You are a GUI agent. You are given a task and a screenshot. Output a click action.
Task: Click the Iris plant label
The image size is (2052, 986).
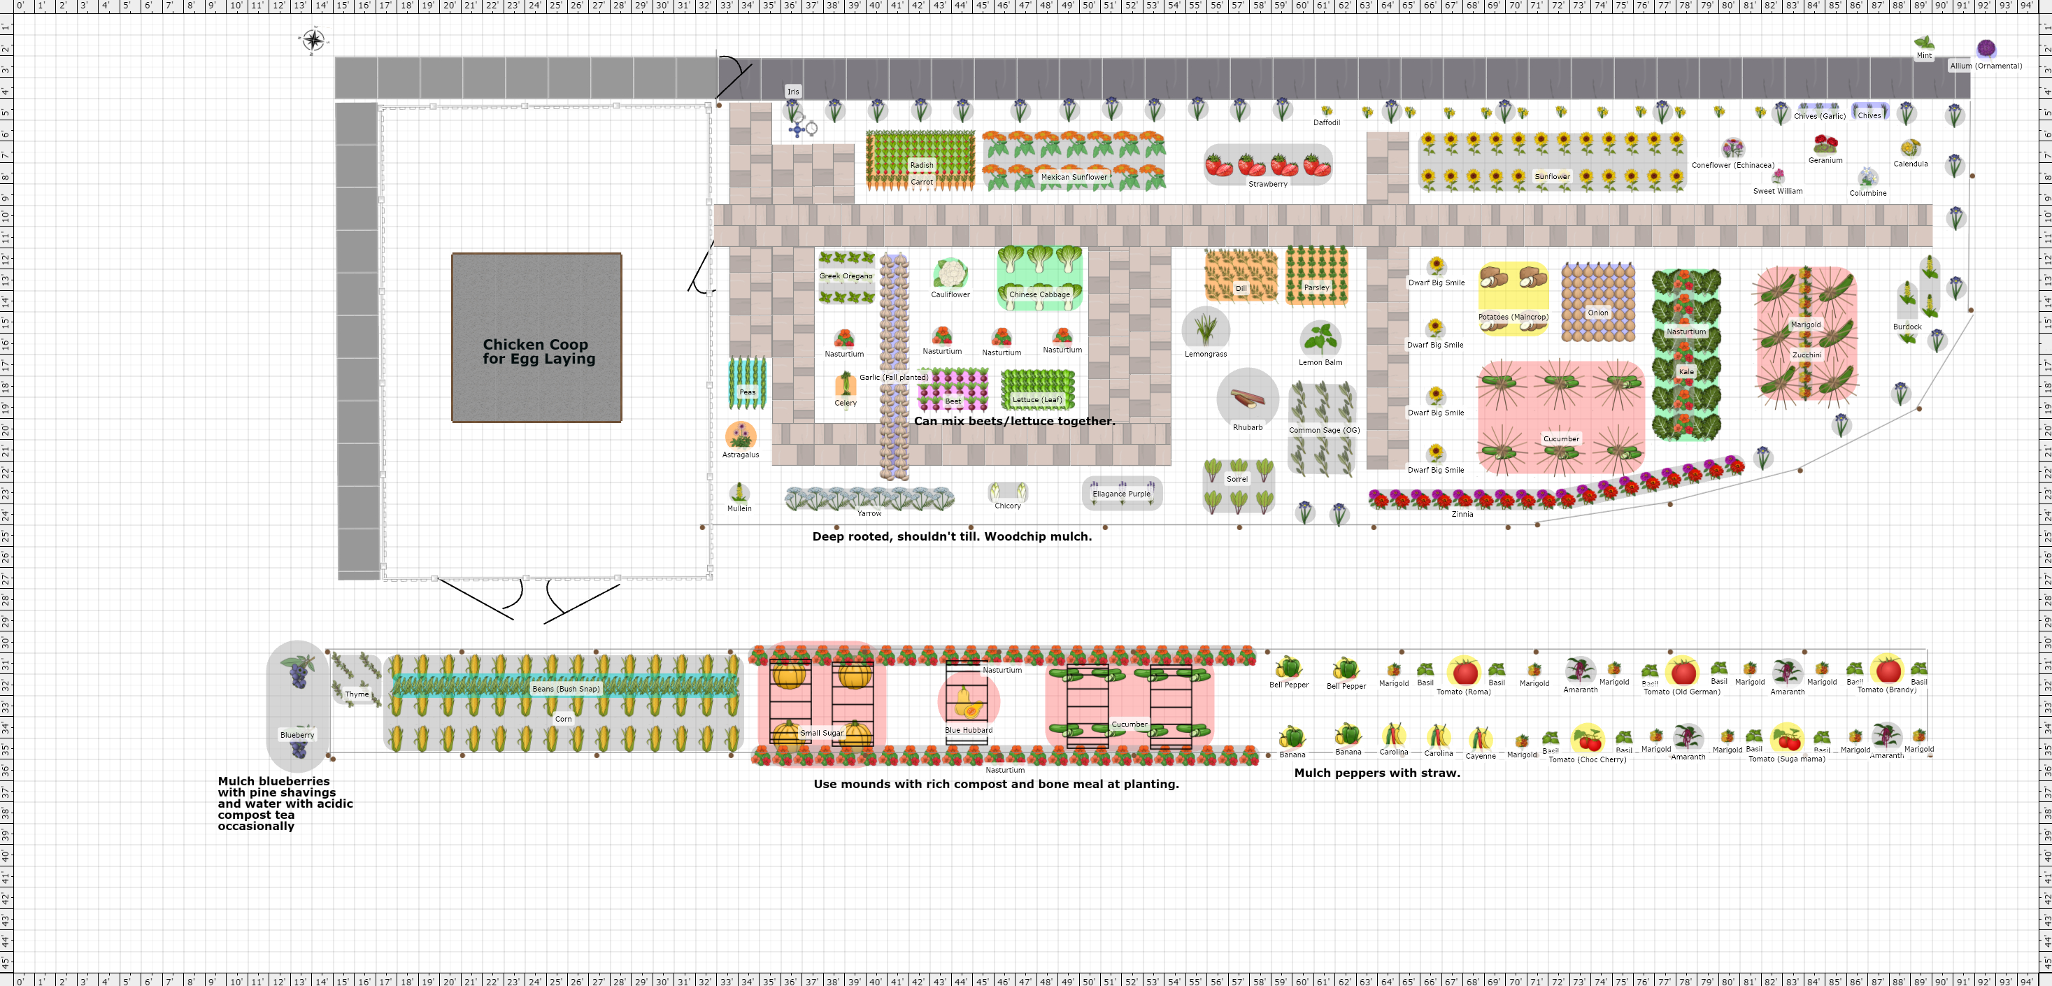(792, 92)
